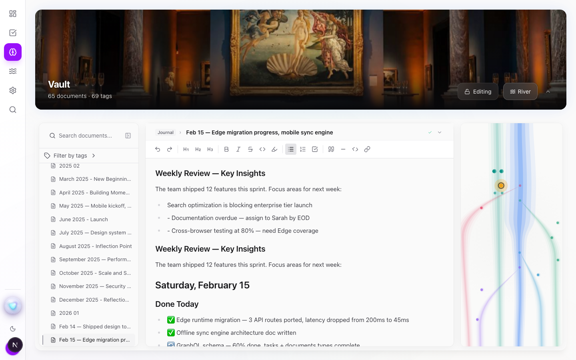Open the document options chevron dropdown
This screenshot has height=360, width=576.
point(440,132)
